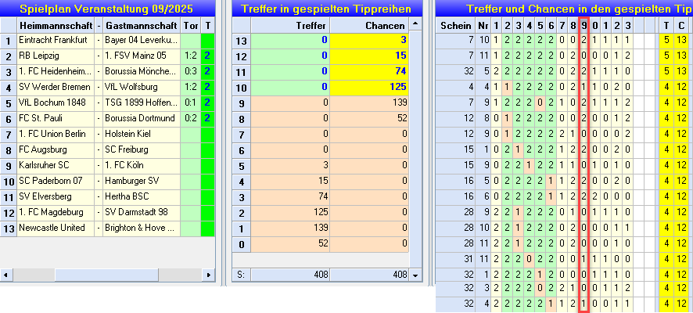Viewport: 693px width, 313px height.
Task: Click the 0:2 score in Tor column
Action: (191, 119)
